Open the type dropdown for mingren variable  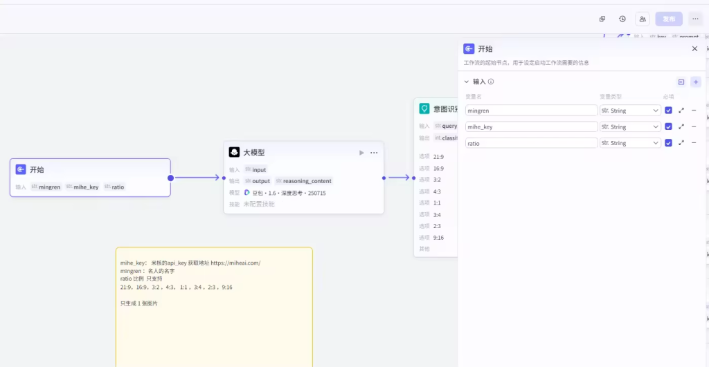tap(630, 110)
